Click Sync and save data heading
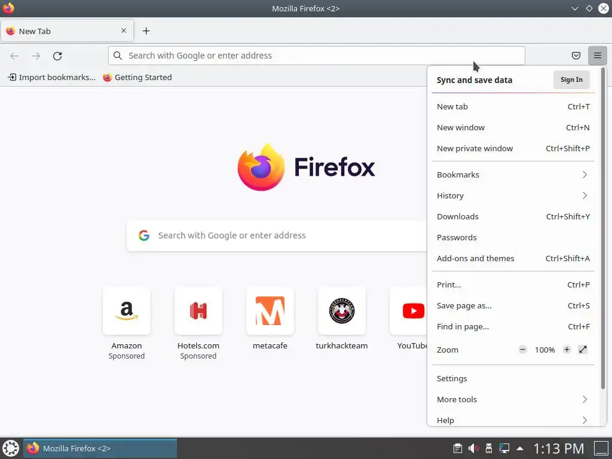 coord(474,80)
